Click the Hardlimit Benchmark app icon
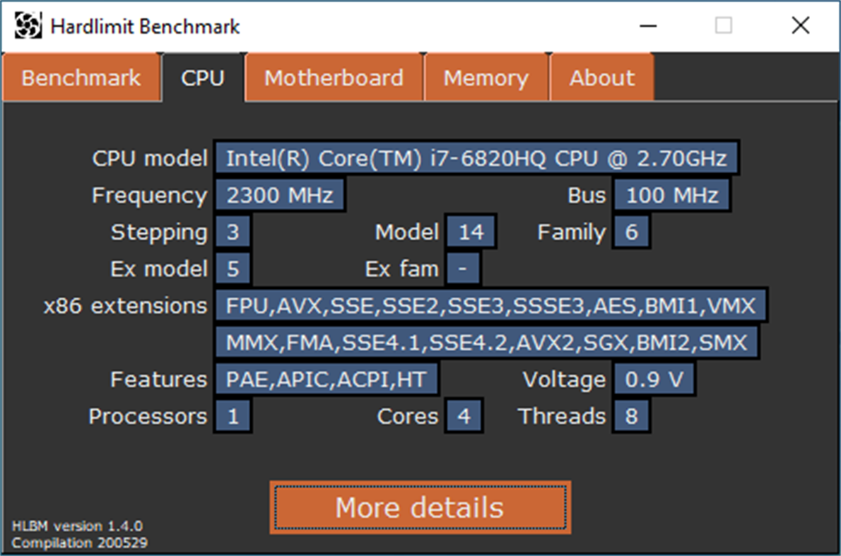841x556 pixels. pyautogui.click(x=28, y=25)
